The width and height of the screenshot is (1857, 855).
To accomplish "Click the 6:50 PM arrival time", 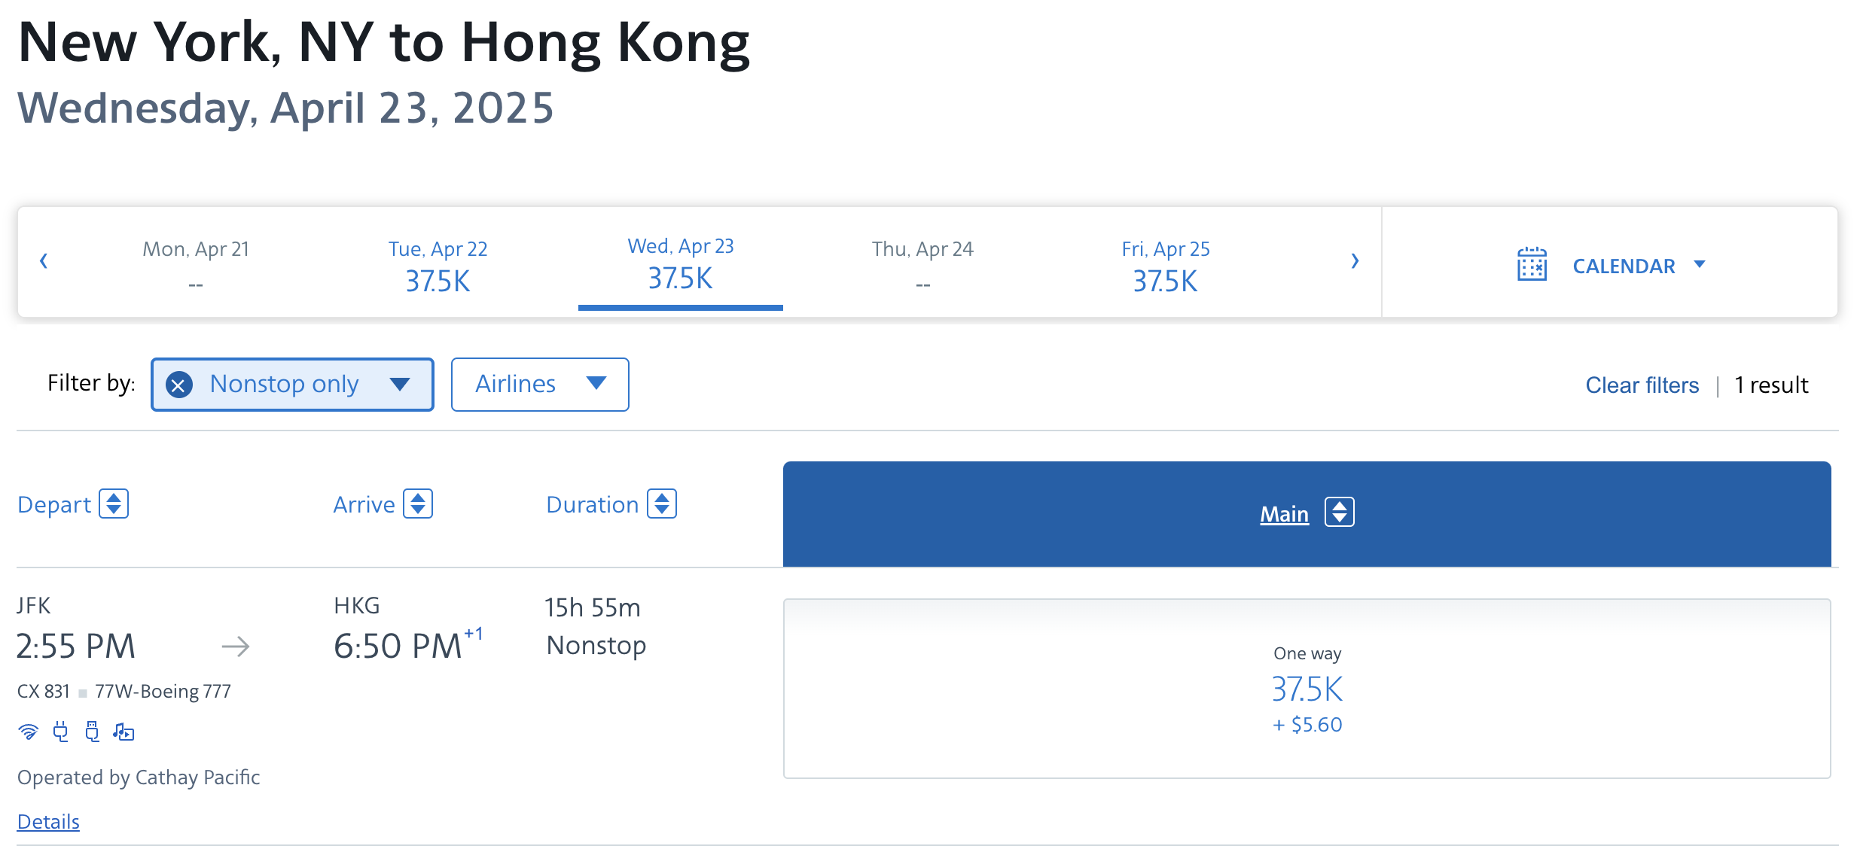I will pos(398,647).
